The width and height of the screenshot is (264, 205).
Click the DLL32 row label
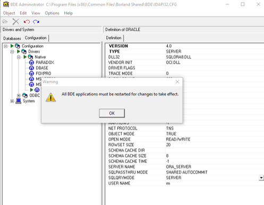coord(114,57)
